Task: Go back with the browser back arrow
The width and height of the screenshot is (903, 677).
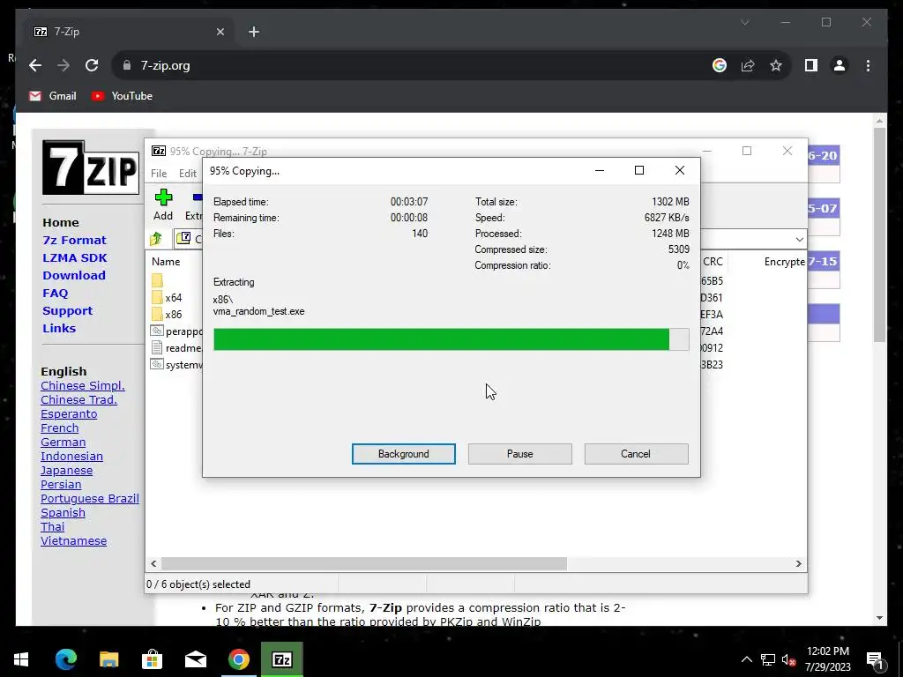Action: pos(35,65)
